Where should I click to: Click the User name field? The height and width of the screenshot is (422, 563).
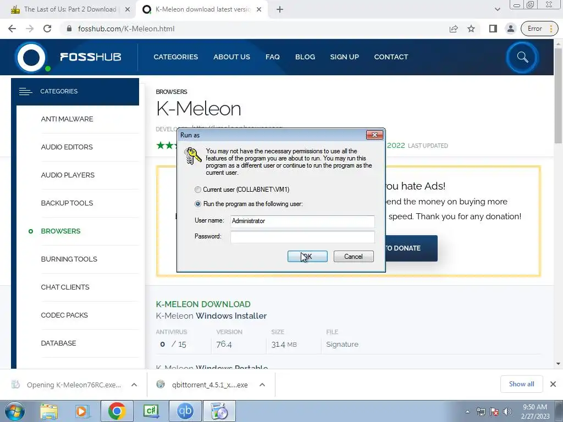[302, 221]
